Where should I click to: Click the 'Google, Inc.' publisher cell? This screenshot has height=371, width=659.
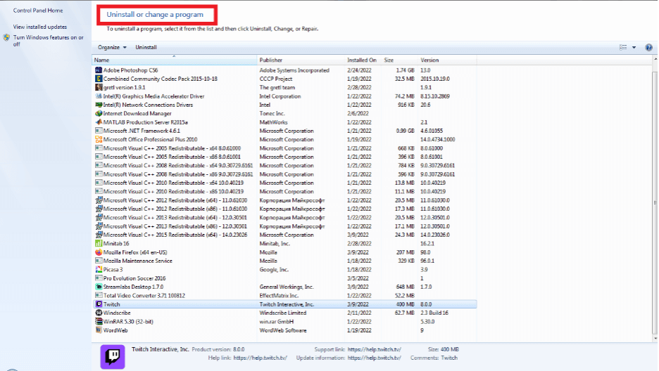pyautogui.click(x=274, y=269)
